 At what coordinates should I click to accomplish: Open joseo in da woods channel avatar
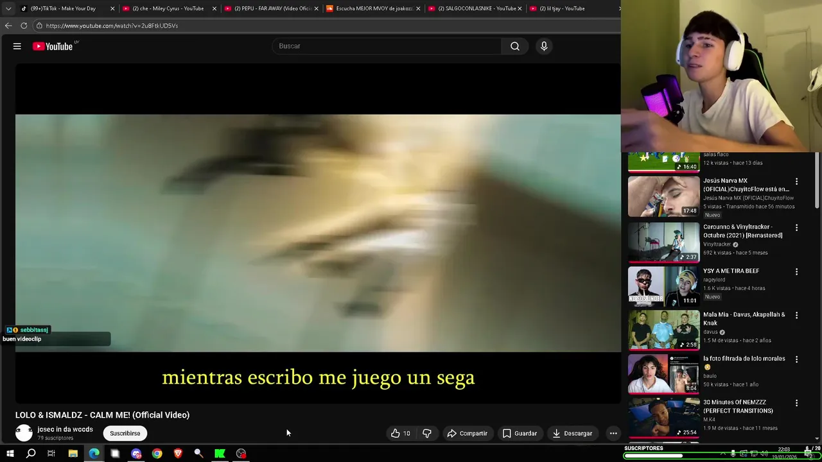24,433
